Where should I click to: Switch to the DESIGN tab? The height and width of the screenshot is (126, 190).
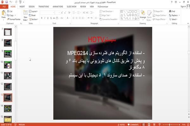pos(32,7)
